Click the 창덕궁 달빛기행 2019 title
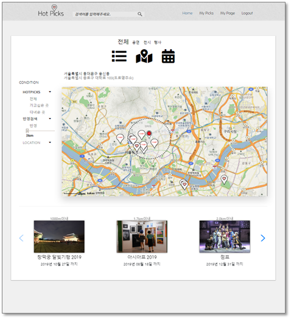Image resolution: width=291 pixels, height=319 pixels. coord(59,257)
